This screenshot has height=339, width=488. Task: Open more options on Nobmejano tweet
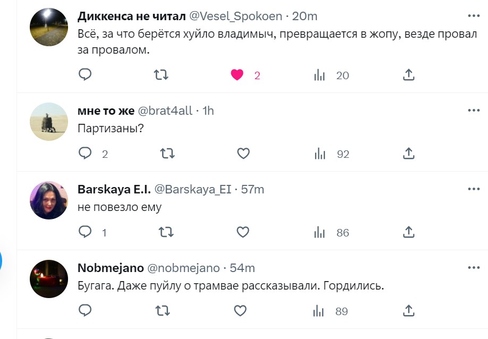click(473, 267)
